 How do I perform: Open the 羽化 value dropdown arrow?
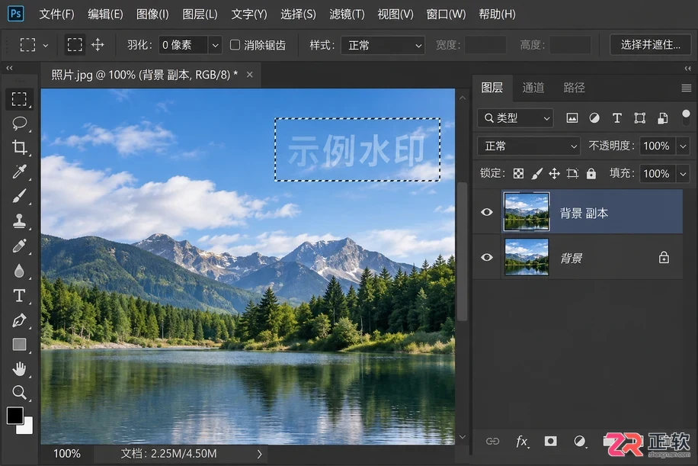[x=215, y=45]
